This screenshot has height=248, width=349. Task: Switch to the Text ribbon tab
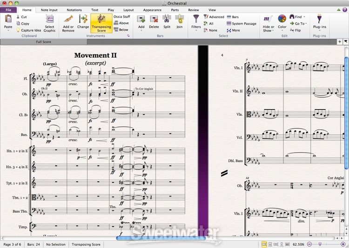pyautogui.click(x=94, y=10)
